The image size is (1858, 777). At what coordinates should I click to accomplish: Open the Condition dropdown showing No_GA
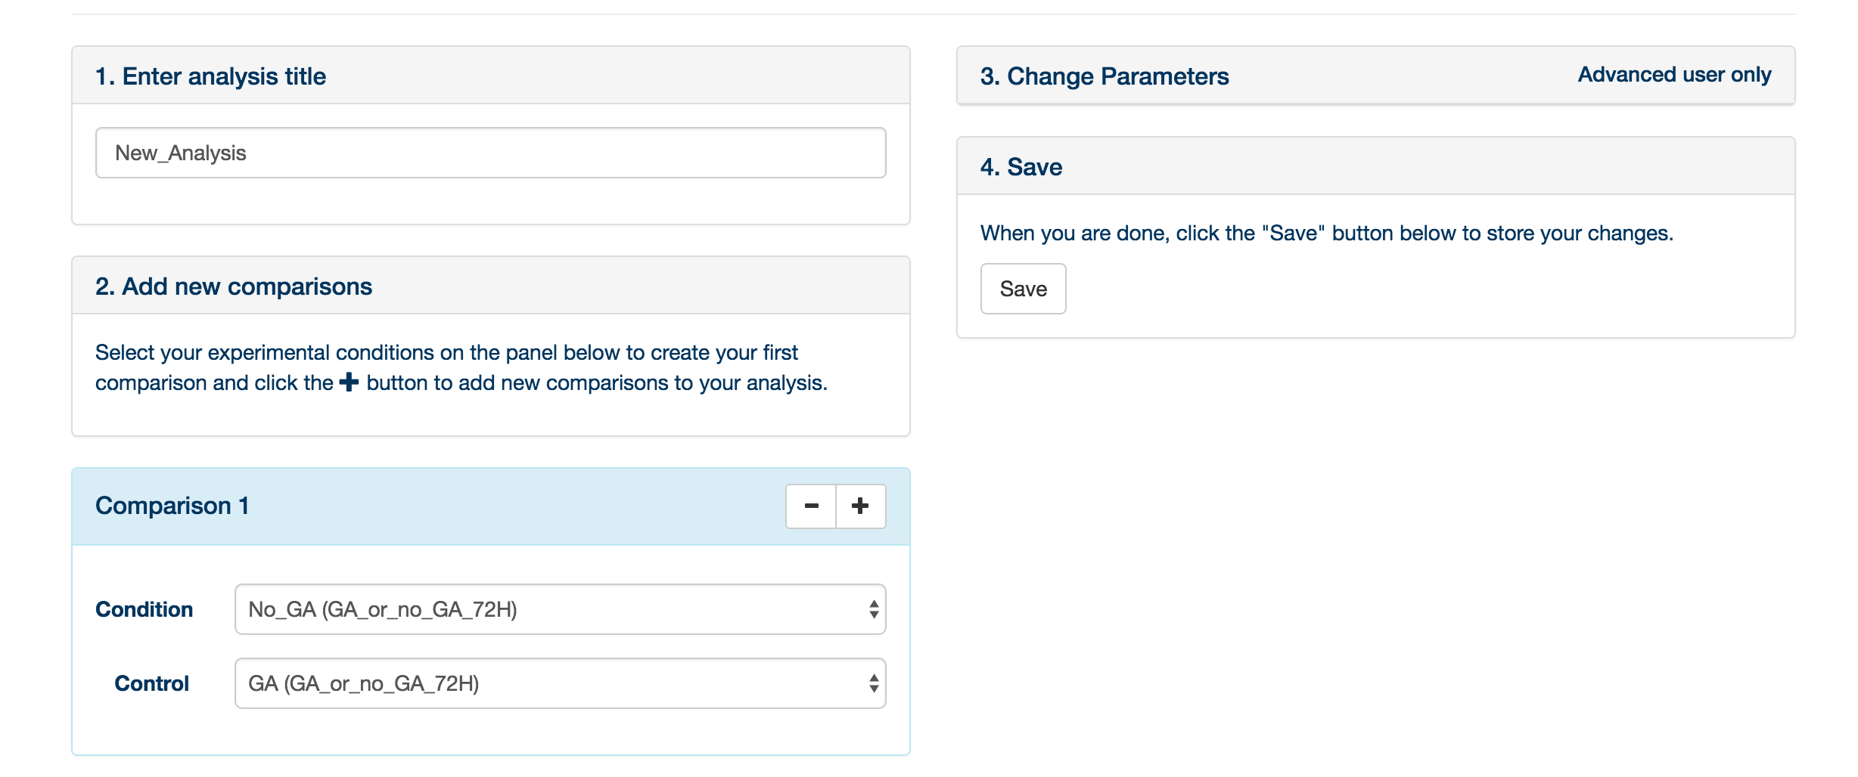[560, 609]
